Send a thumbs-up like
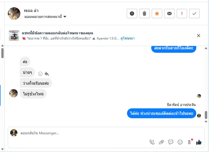This screenshot has width=209, height=152. pyautogui.click(x=199, y=142)
